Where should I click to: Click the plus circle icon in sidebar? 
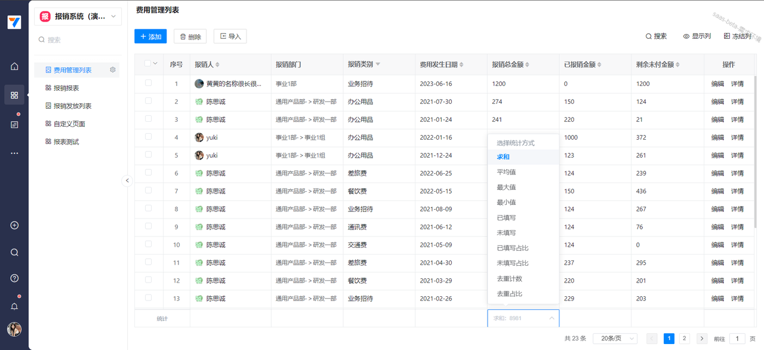pyautogui.click(x=14, y=225)
